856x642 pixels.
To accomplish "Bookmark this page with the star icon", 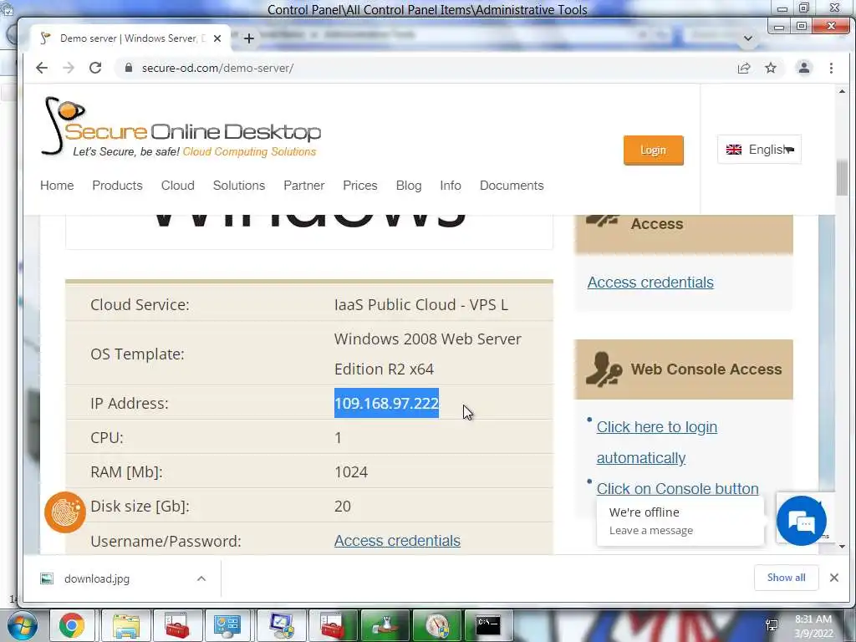I will [x=770, y=69].
